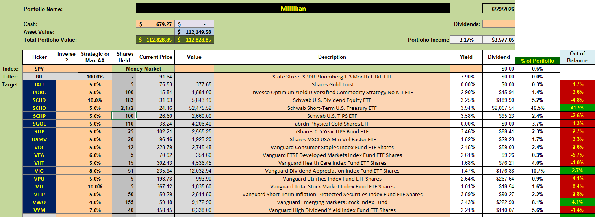Select the VWO shares held 155
Image resolution: width=595 pixels, height=217 pixels.
tap(124, 202)
